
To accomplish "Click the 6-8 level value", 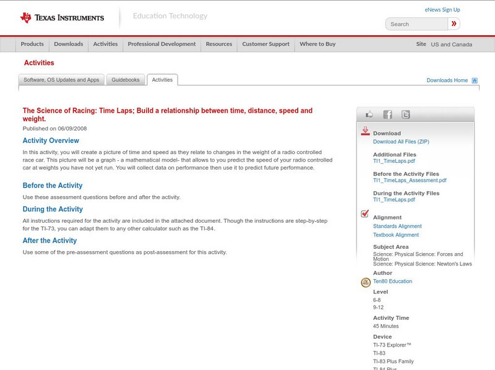I will coord(377,300).
